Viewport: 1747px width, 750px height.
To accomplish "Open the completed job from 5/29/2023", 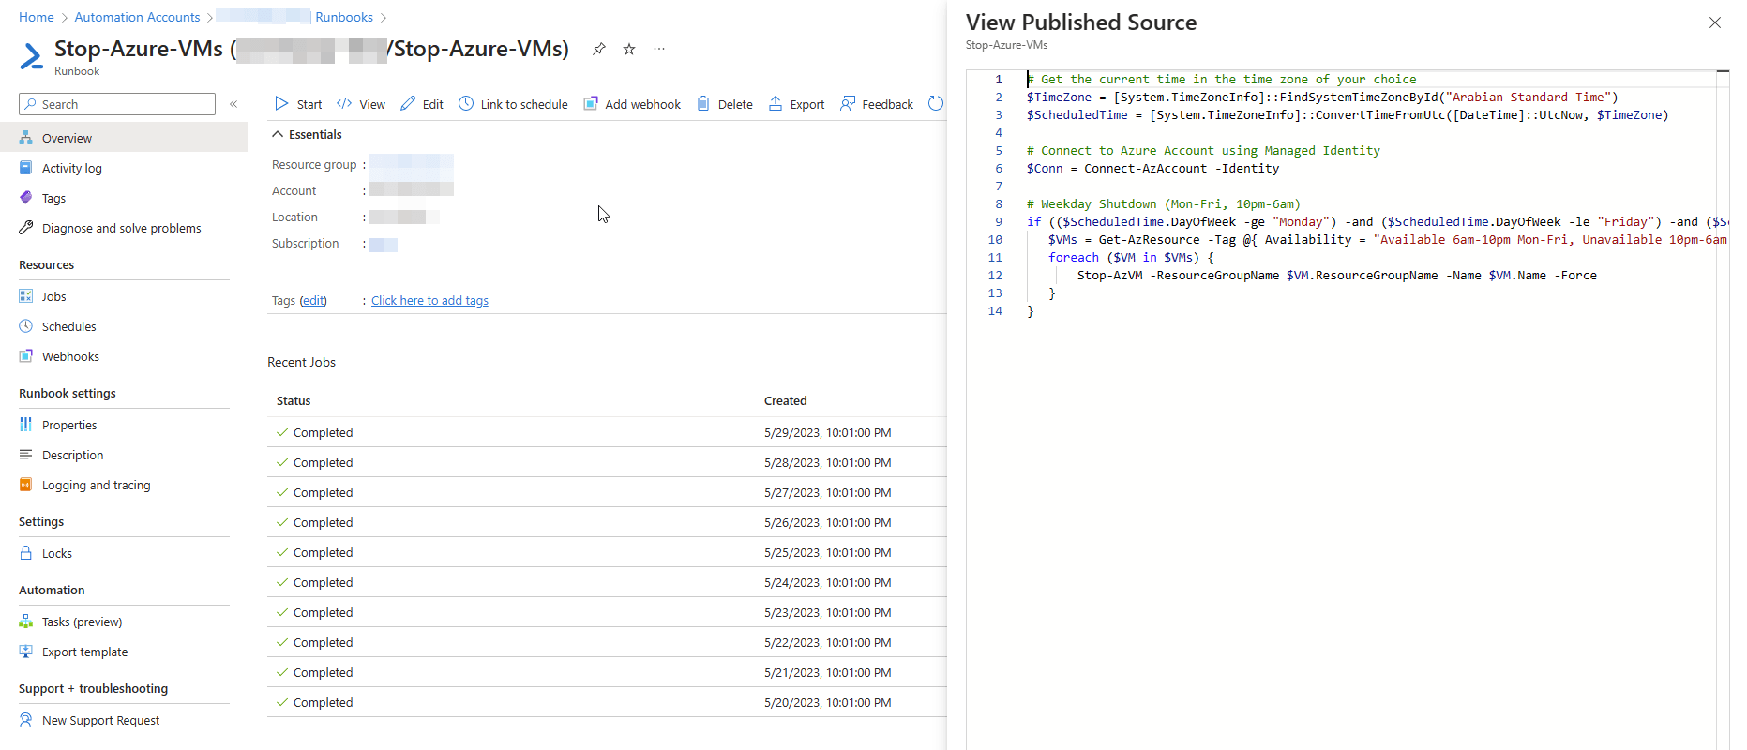I will pos(323,432).
